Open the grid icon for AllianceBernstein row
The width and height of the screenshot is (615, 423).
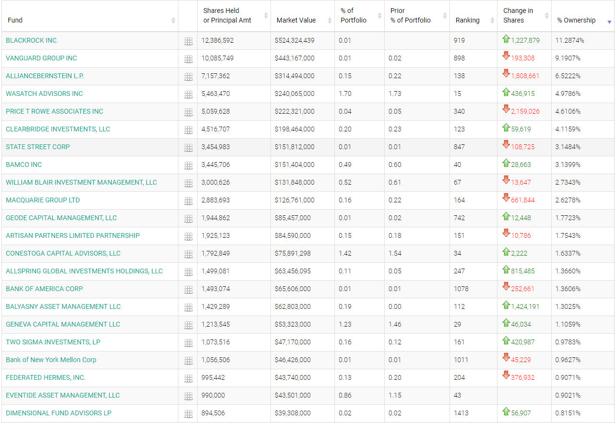point(188,77)
